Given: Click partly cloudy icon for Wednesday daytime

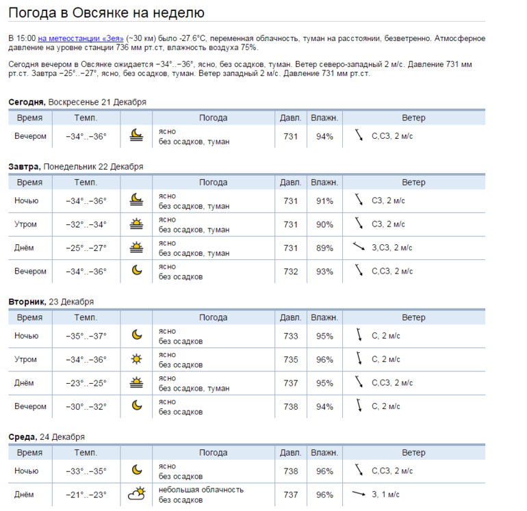Looking at the screenshot, I should pos(136,493).
